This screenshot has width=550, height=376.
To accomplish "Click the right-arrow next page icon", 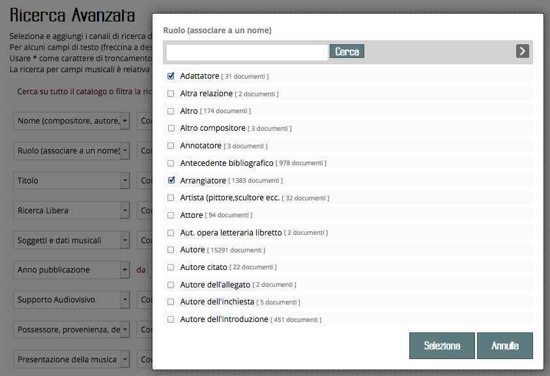I will tap(522, 51).
